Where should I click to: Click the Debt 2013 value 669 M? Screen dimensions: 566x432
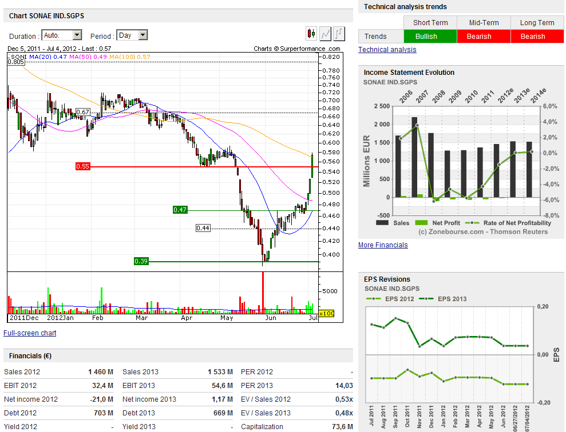coord(223,413)
